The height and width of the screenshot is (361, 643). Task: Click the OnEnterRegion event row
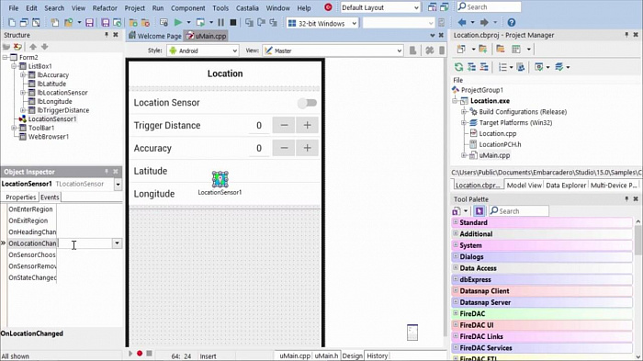pyautogui.click(x=65, y=209)
